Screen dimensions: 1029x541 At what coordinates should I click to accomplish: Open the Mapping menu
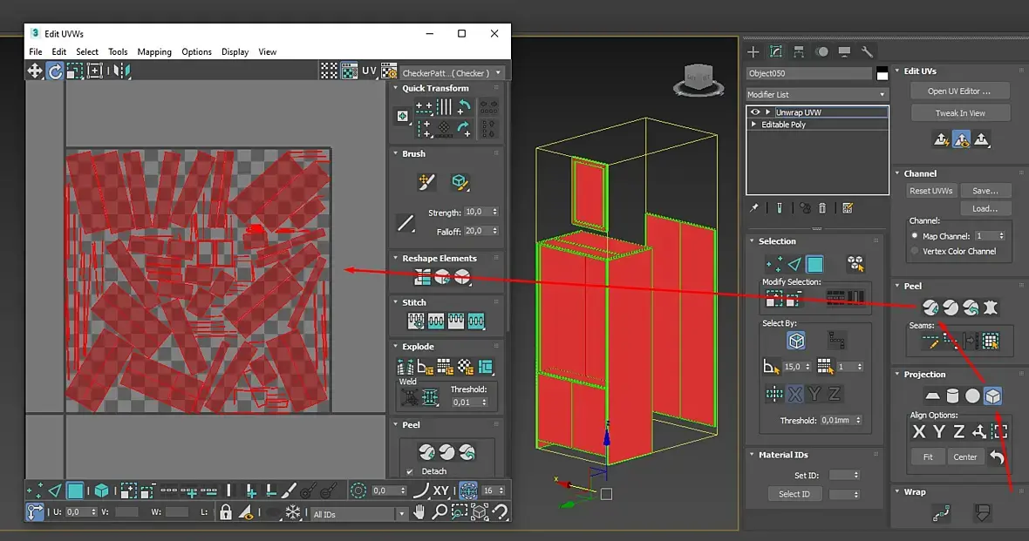pyautogui.click(x=154, y=52)
